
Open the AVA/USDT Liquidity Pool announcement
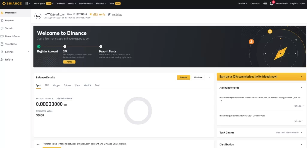242,116
